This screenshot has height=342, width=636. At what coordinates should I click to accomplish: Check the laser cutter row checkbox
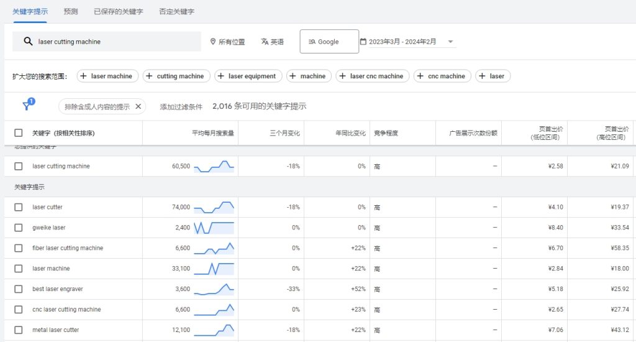[x=18, y=207]
